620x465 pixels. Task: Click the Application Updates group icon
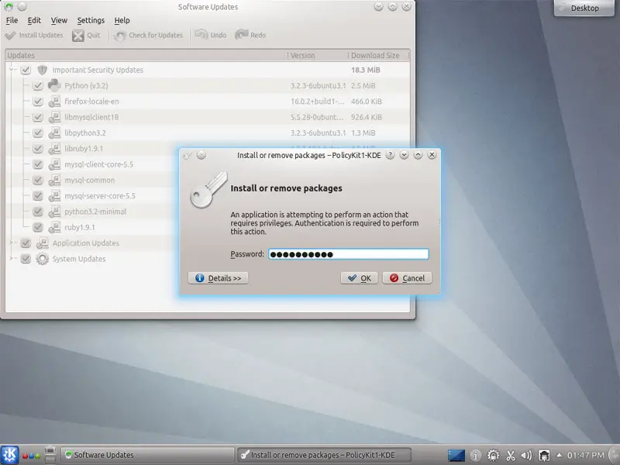[x=43, y=243]
